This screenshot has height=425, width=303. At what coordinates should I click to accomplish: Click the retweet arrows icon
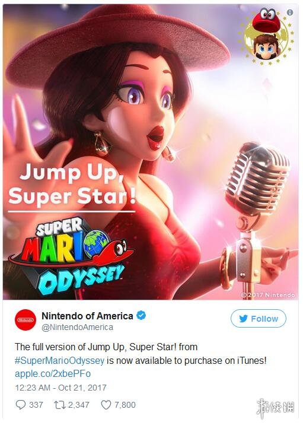pyautogui.click(x=58, y=405)
